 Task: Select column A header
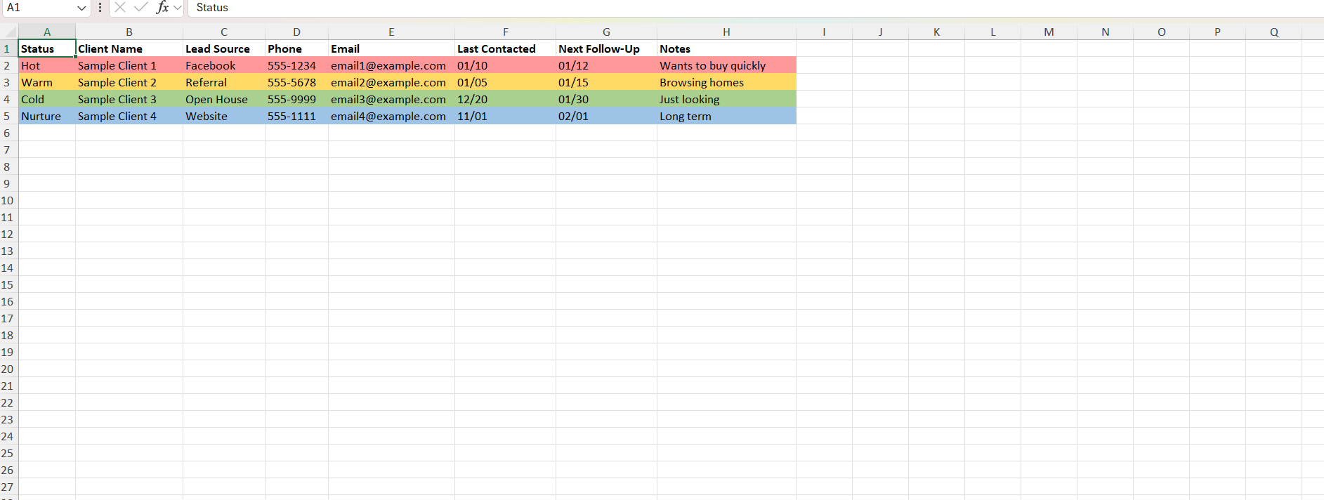point(47,32)
